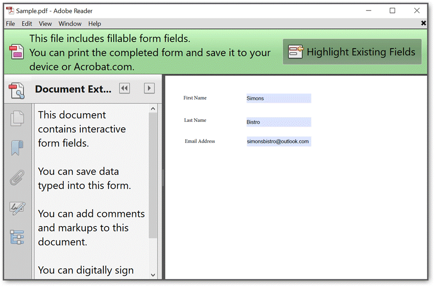This screenshot has width=434, height=286.
Task: Click the 'Last Name' label text
Action: pos(195,120)
